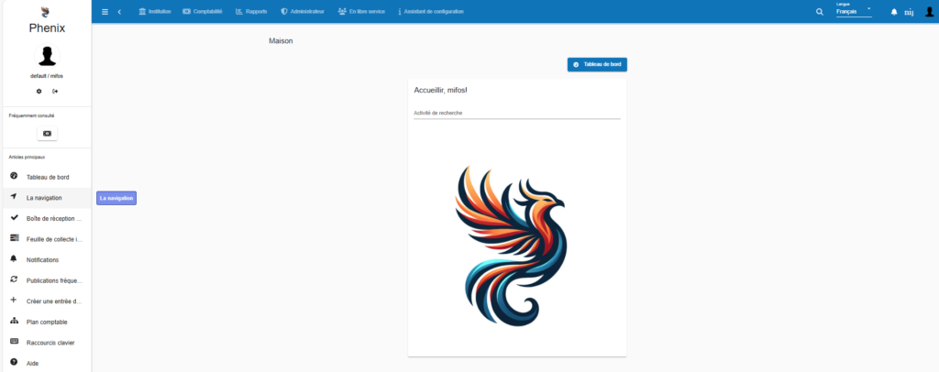Click the hamburger menu icon in top bar
939x372 pixels.
(x=105, y=12)
